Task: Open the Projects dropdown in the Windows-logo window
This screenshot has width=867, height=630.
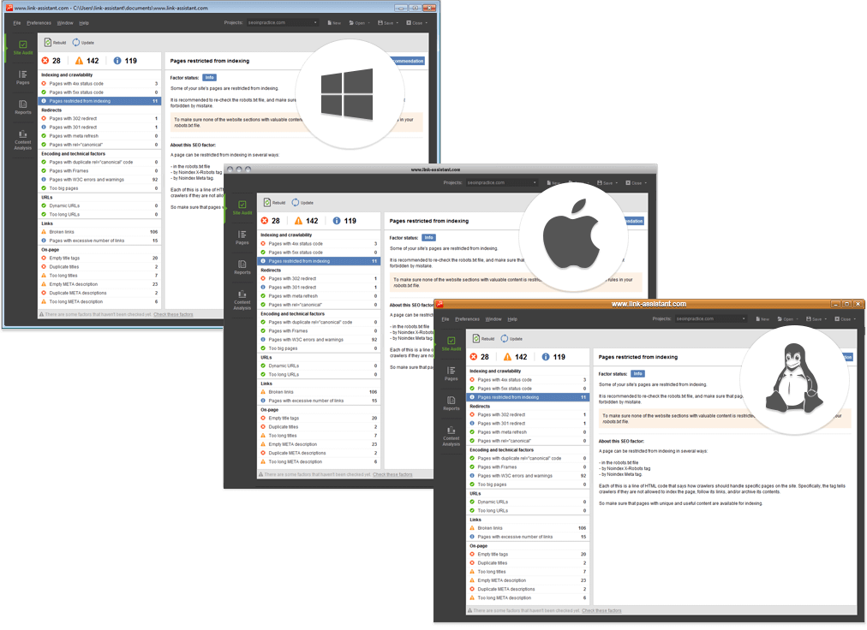Action: [283, 22]
